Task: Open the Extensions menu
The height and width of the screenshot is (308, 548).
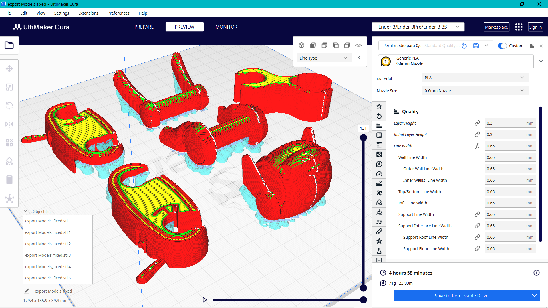Action: coord(88,13)
